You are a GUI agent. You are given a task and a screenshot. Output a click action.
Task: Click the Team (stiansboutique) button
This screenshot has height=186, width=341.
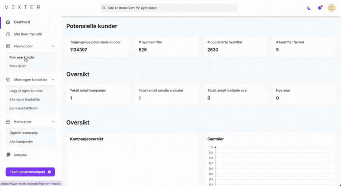pyautogui.click(x=30, y=172)
